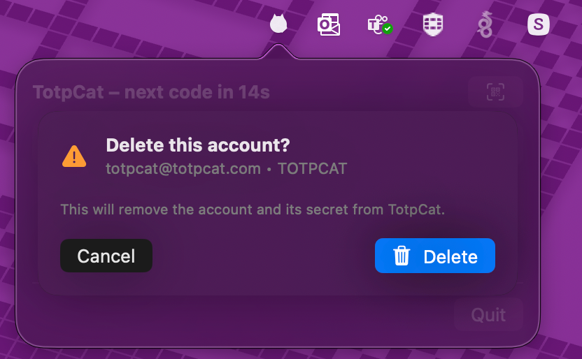The height and width of the screenshot is (359, 582).
Task: Click the shield icon in the menu bar
Action: pos(433,24)
